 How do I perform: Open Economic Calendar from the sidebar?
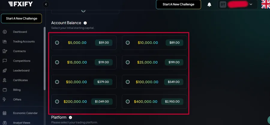point(25,113)
